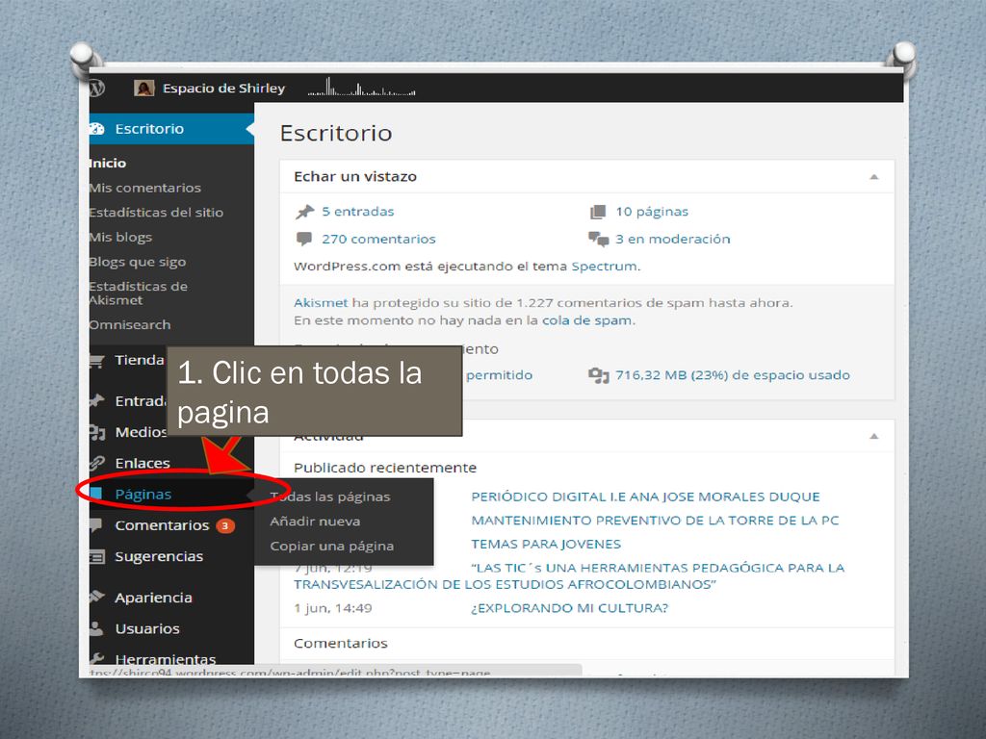The image size is (986, 739).
Task: Click the Espacio de Shirley avatar
Action: click(x=144, y=88)
